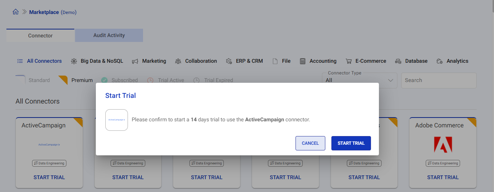
Task: Click the Start Trial dialog title
Action: (x=120, y=96)
